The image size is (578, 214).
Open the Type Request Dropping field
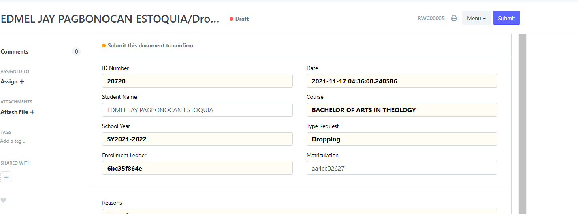pos(402,139)
